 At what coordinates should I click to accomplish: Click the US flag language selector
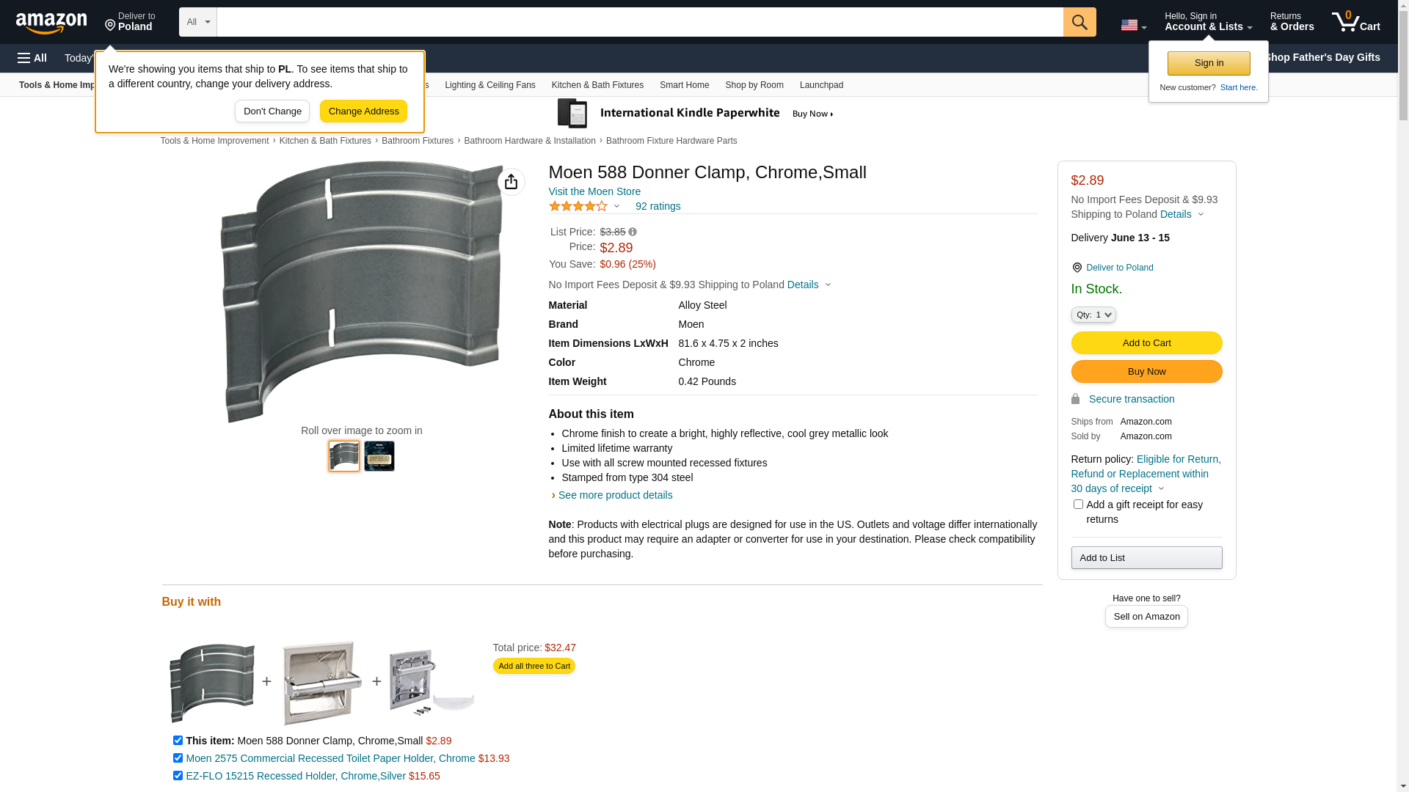pyautogui.click(x=1132, y=25)
